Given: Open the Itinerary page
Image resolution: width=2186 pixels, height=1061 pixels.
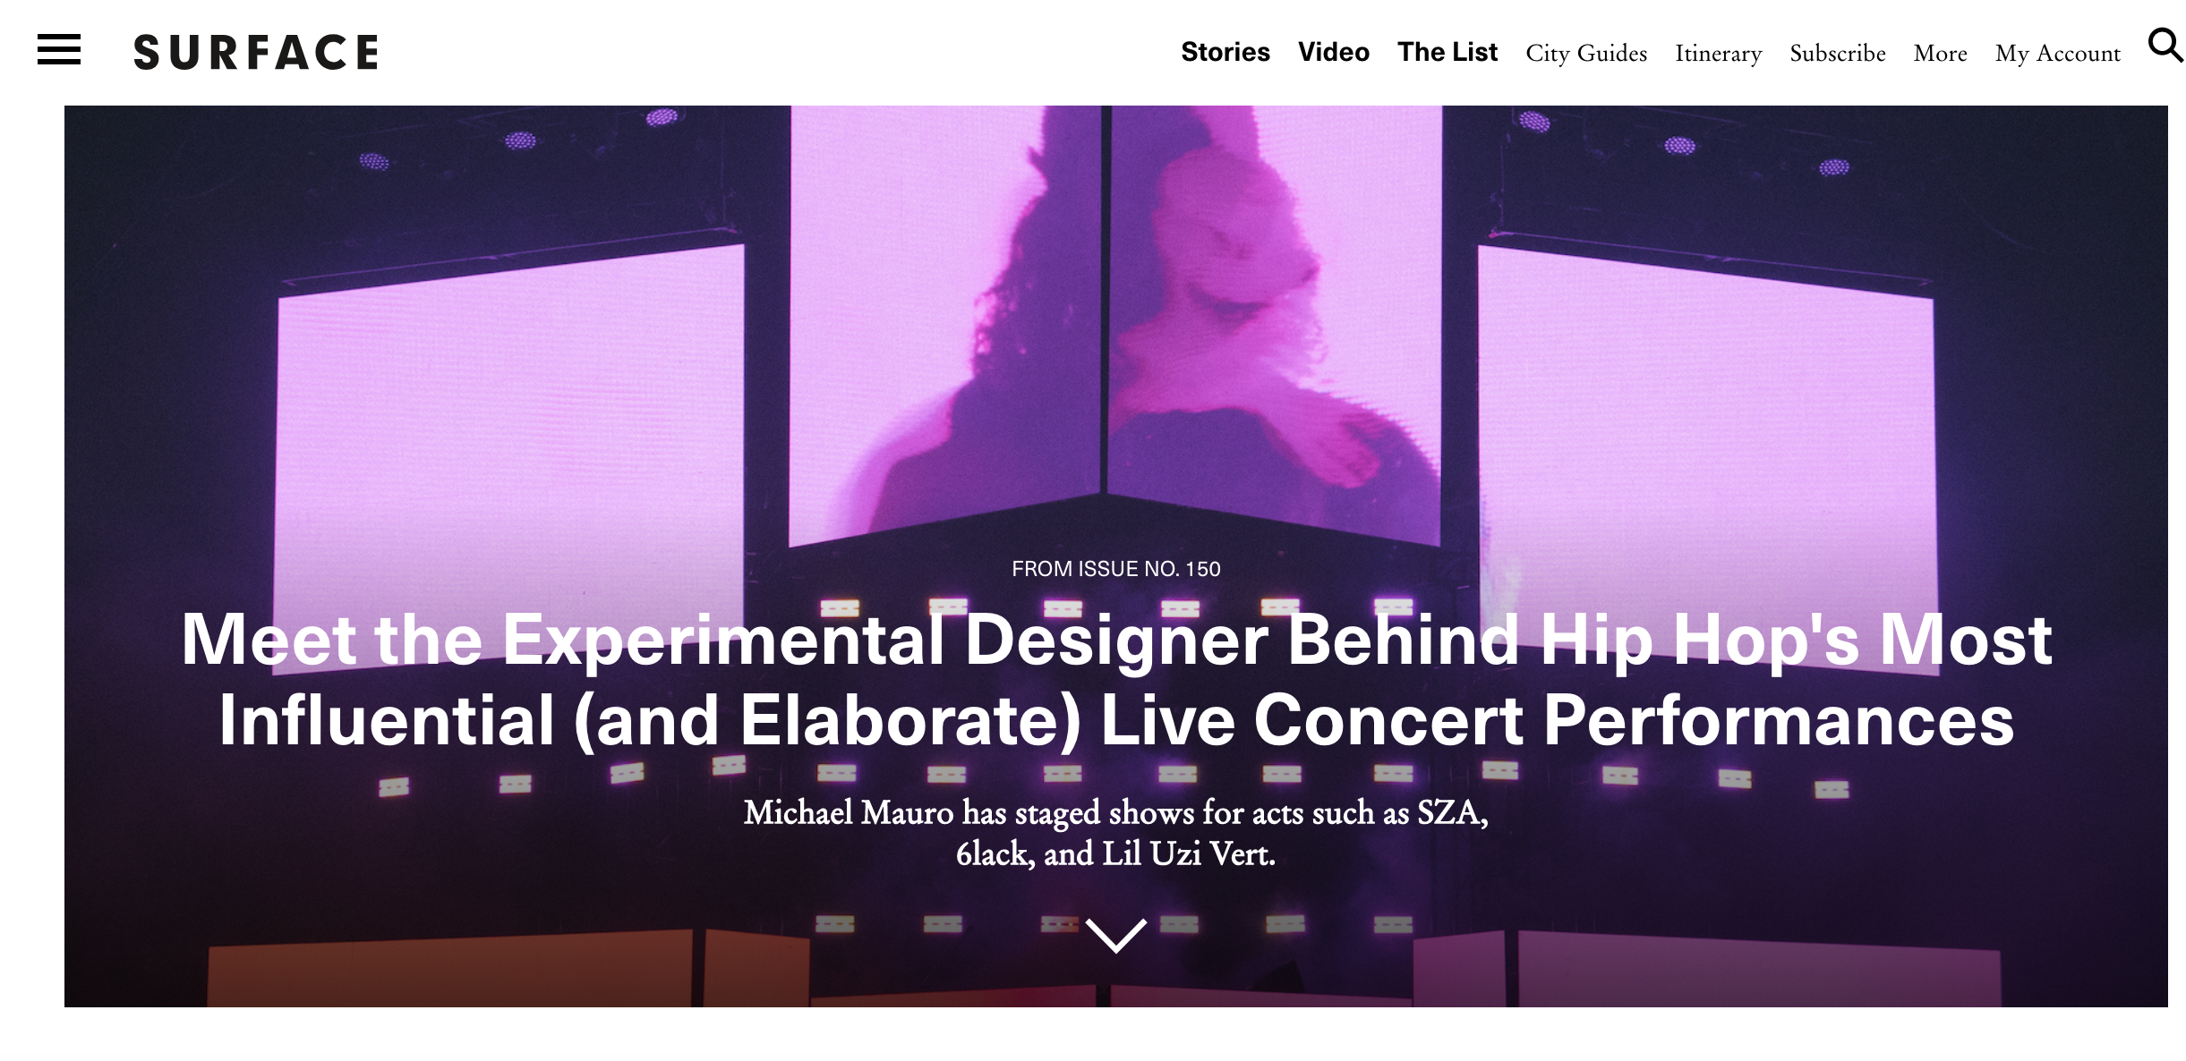Looking at the screenshot, I should click(1718, 54).
